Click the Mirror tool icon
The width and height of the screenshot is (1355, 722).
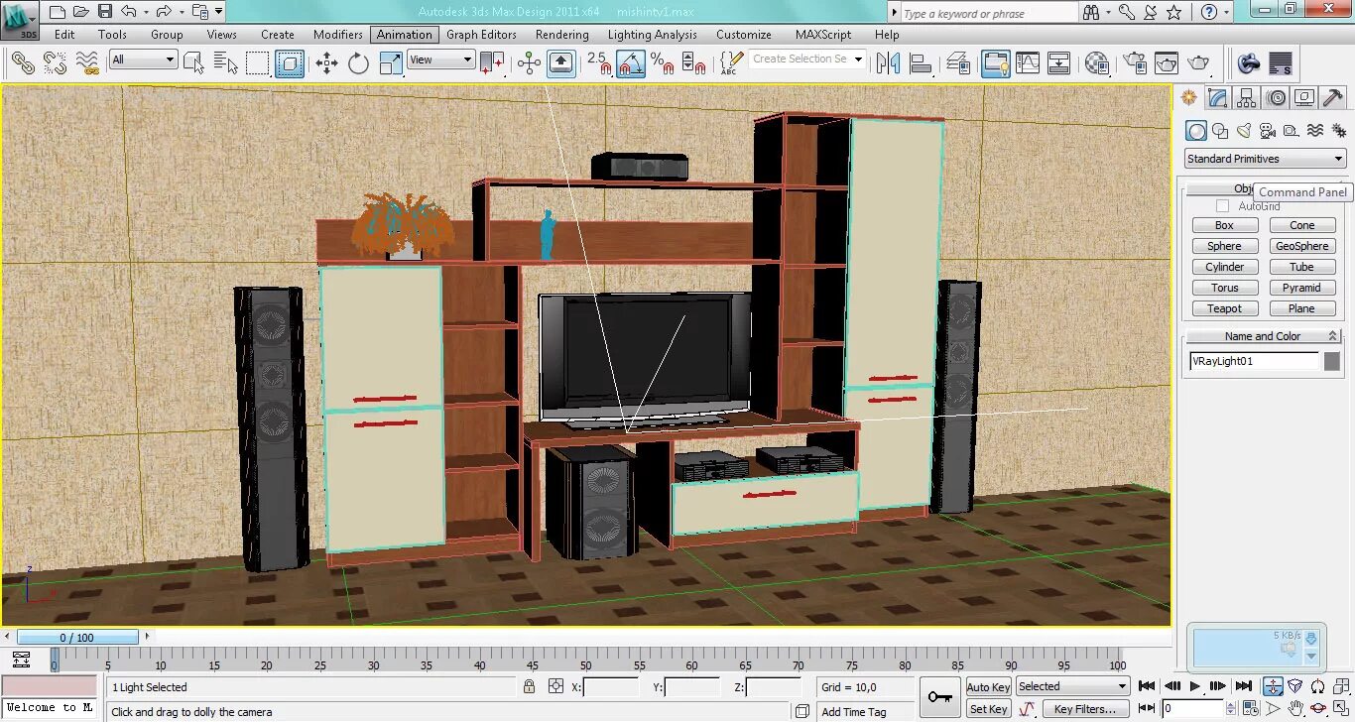pos(888,63)
